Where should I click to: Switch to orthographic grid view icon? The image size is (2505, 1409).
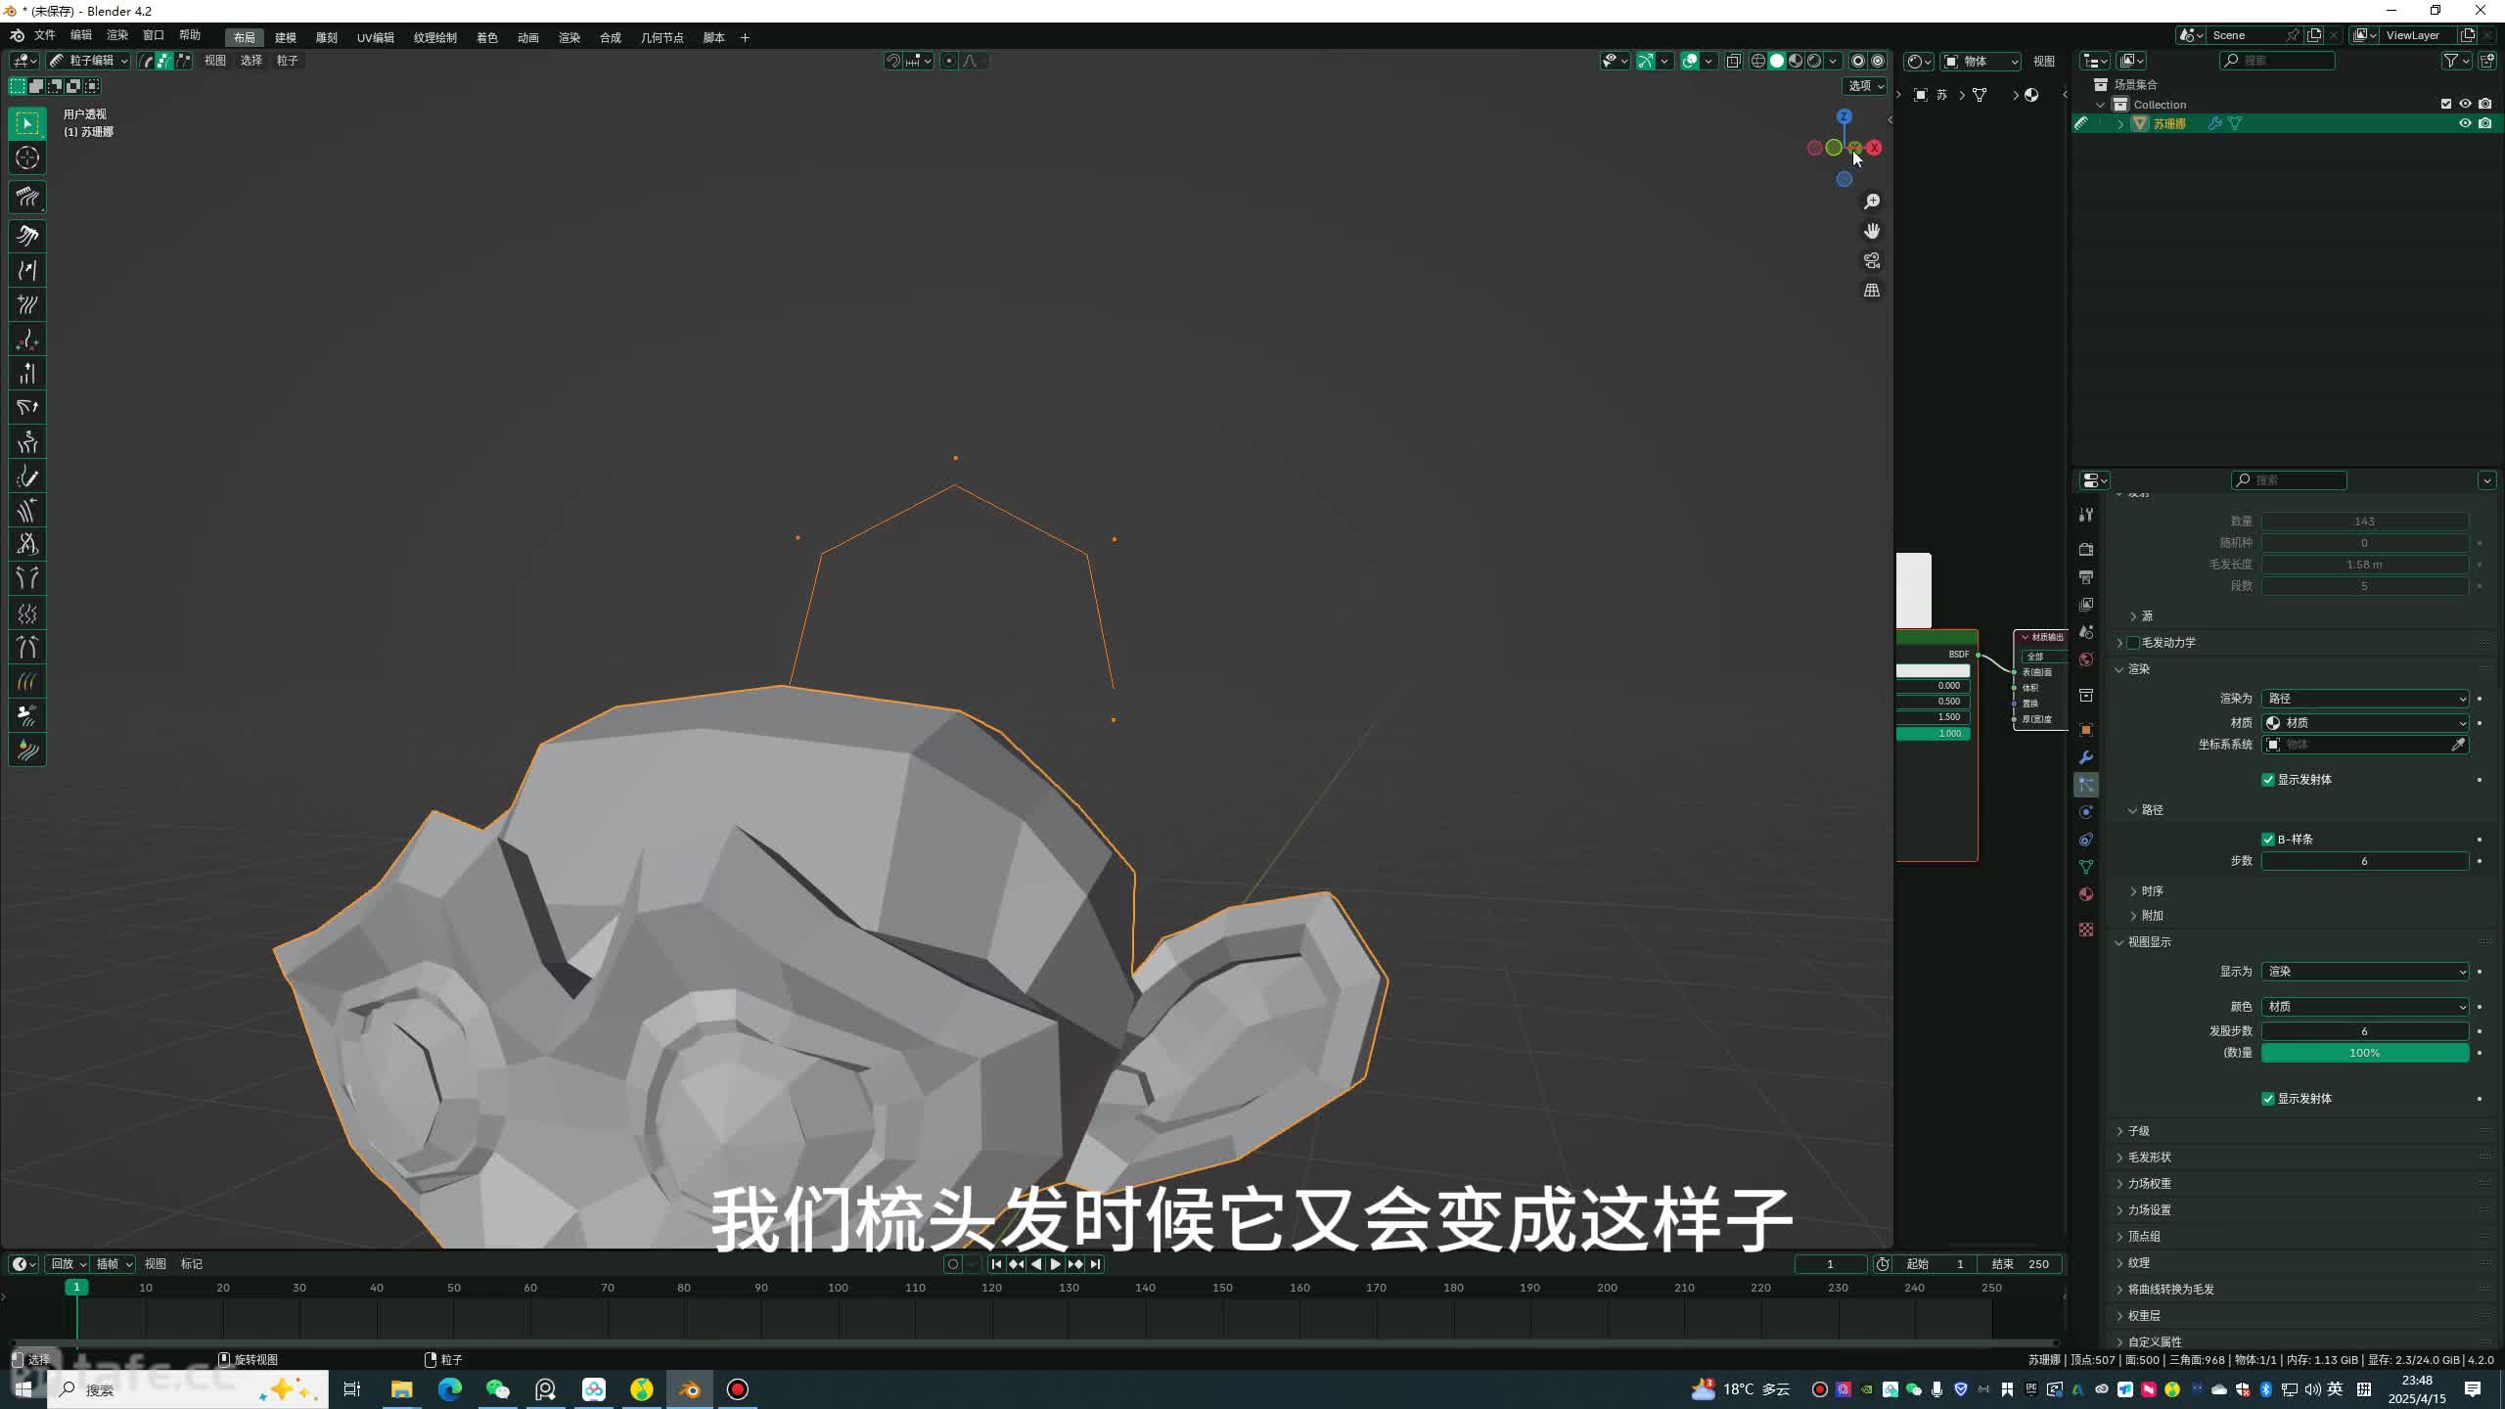1871,291
